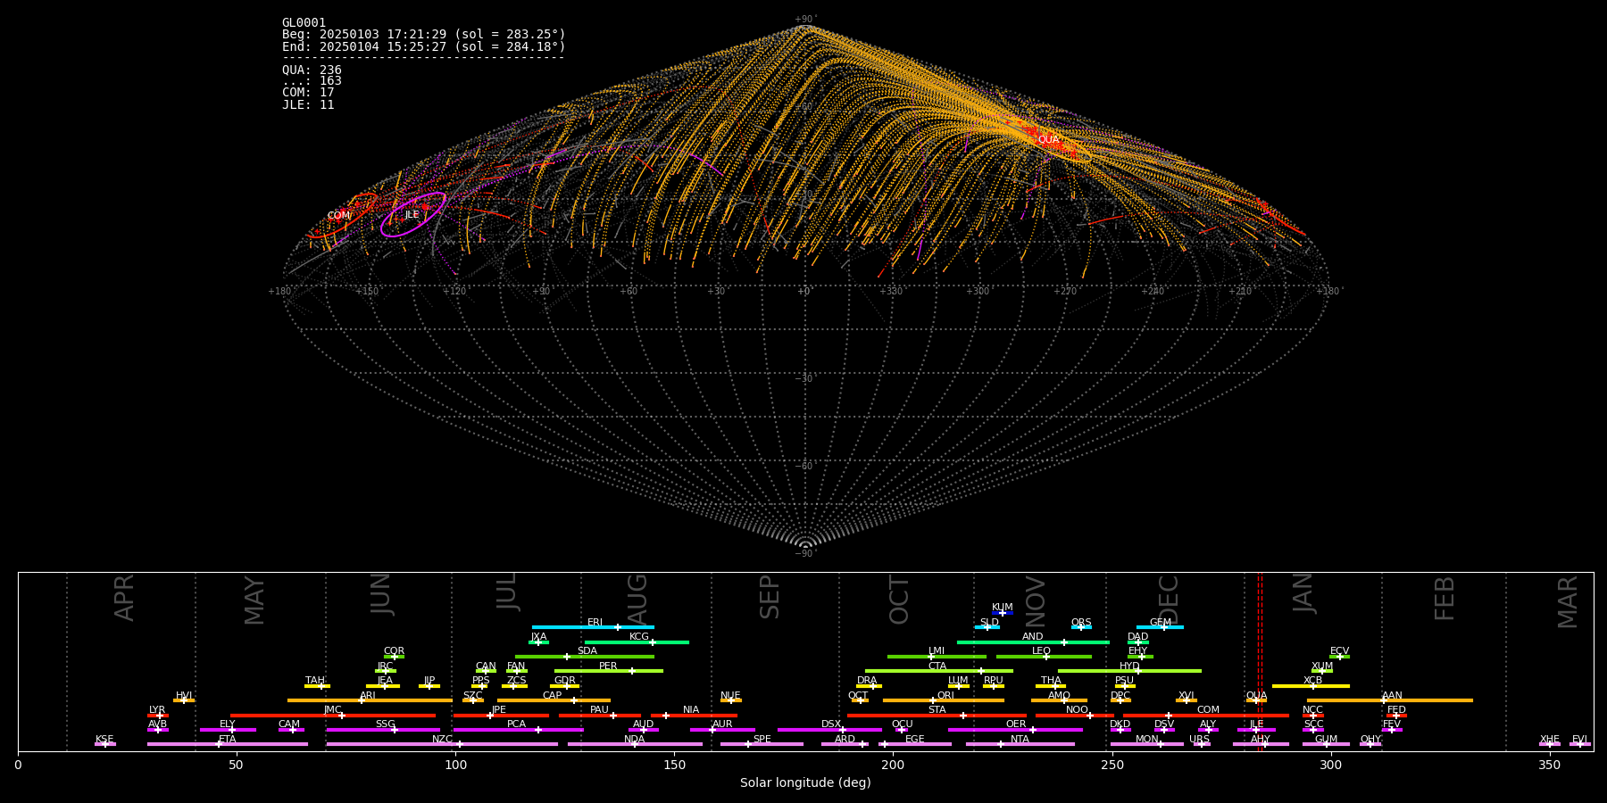Click the CAP shower bar in timeline
The width and height of the screenshot is (1607, 803).
[x=554, y=700]
